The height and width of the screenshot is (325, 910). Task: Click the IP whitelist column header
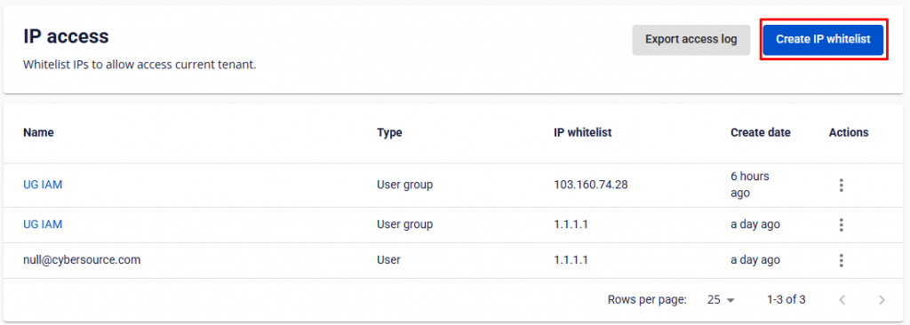point(583,132)
